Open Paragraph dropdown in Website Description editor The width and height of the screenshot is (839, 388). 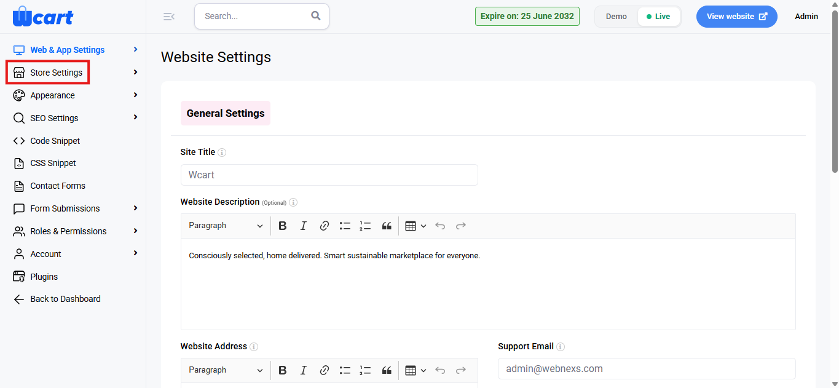point(226,226)
